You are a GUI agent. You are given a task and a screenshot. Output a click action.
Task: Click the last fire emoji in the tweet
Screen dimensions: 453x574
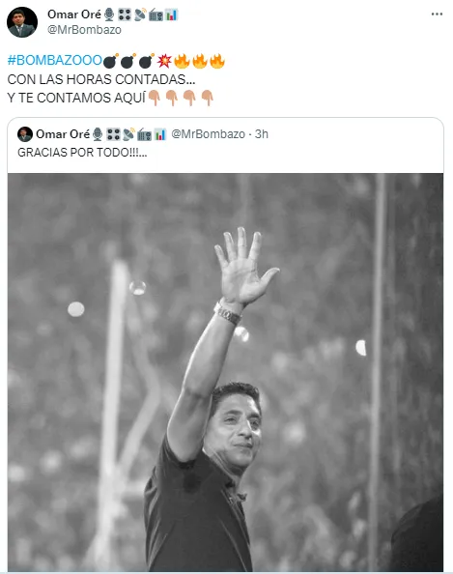click(x=217, y=61)
